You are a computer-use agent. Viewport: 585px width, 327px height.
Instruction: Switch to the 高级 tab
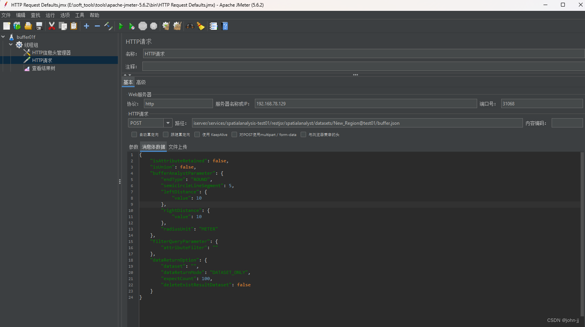click(x=141, y=82)
